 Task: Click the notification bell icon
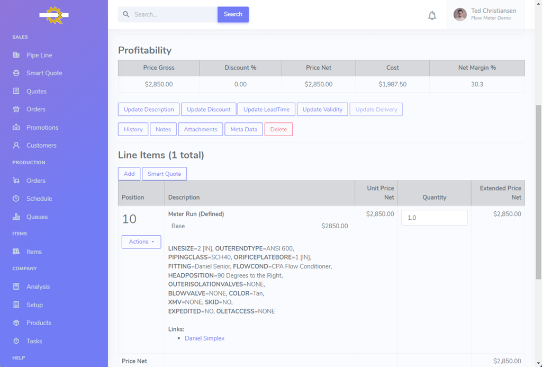(432, 15)
